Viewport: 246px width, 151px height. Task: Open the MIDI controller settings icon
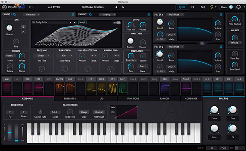pyautogui.click(x=238, y=7)
